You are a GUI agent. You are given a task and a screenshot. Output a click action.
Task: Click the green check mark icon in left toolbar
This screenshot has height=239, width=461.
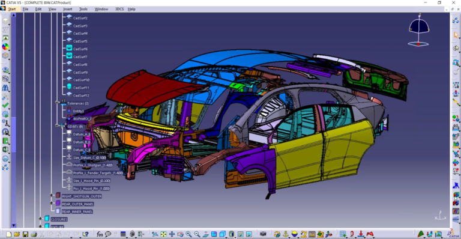tap(5, 105)
